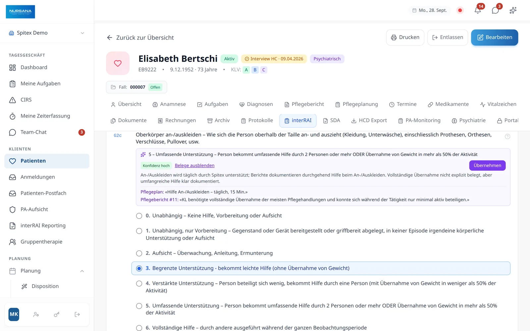Click the Interview HC 09.04.2026 badge
Viewport: 530px width, 331px height.
[x=274, y=59]
